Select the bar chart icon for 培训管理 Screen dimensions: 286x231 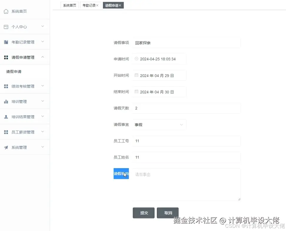tap(6, 101)
